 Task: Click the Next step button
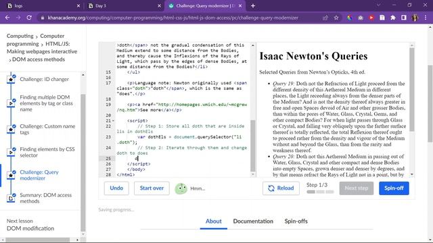pos(357,188)
